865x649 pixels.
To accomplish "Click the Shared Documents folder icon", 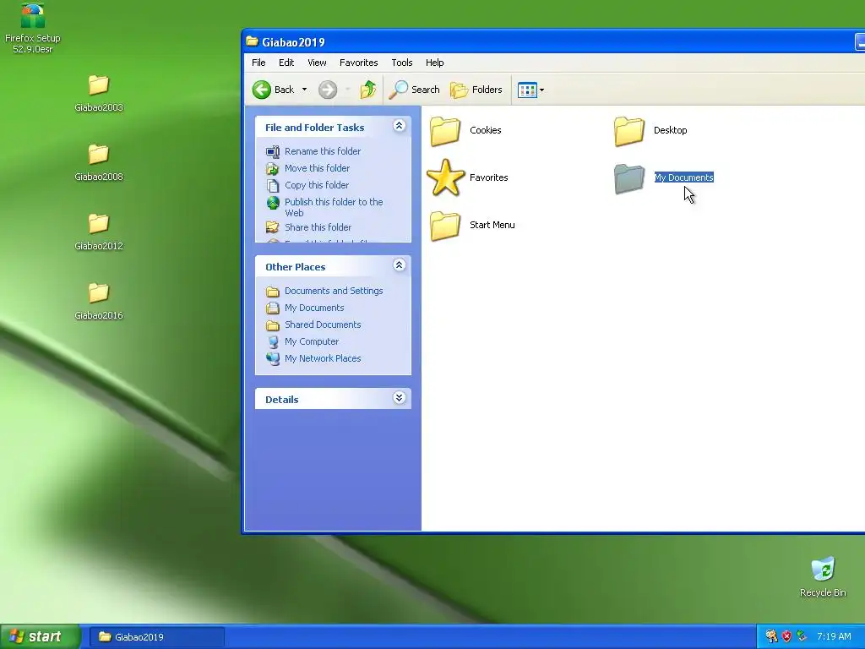I will [273, 324].
